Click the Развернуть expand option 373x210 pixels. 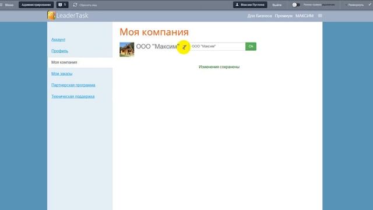pos(355,5)
